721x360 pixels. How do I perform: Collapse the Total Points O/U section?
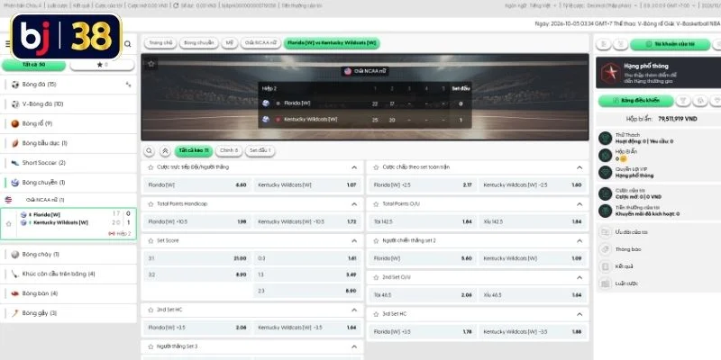click(x=580, y=204)
